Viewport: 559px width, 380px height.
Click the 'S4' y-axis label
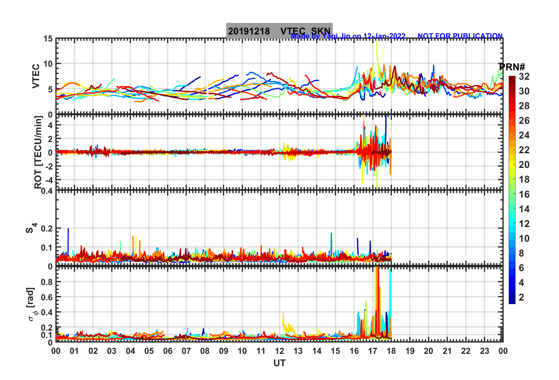(x=31, y=228)
